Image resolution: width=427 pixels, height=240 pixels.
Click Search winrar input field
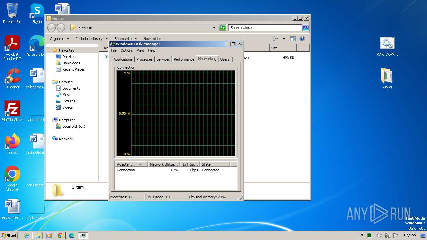pyautogui.click(x=265, y=28)
